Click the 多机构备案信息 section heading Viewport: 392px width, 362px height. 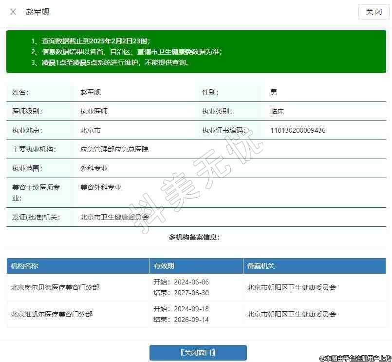[194, 237]
